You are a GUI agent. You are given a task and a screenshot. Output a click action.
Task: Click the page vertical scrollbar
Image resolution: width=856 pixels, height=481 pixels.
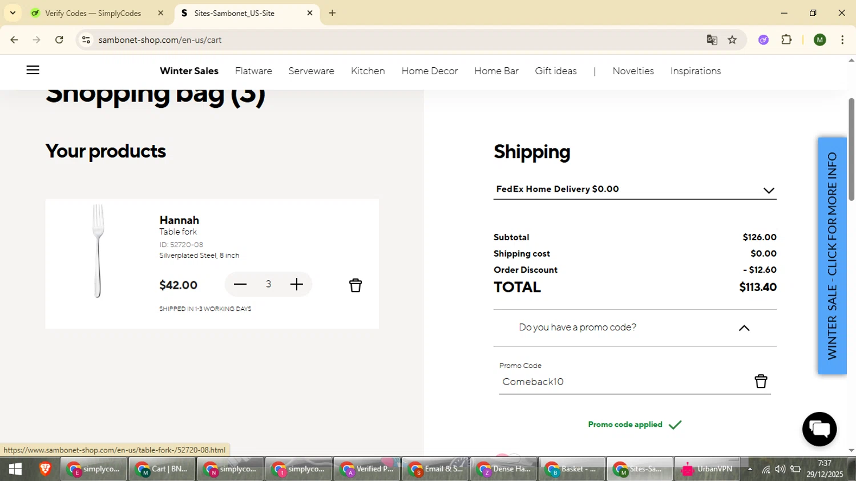[851, 149]
